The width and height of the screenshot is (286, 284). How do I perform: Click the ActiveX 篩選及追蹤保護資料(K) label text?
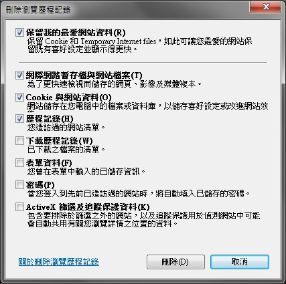pos(88,207)
